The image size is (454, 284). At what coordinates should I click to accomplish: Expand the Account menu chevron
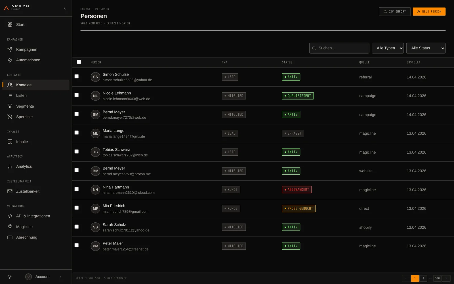coord(60,277)
